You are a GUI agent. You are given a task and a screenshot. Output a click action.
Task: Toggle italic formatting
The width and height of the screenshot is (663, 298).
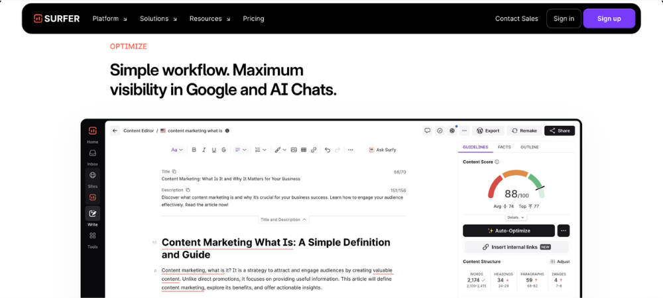[204, 150]
